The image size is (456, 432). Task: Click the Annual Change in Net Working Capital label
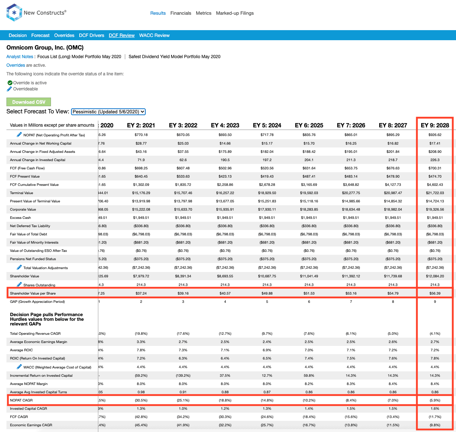tap(41, 144)
